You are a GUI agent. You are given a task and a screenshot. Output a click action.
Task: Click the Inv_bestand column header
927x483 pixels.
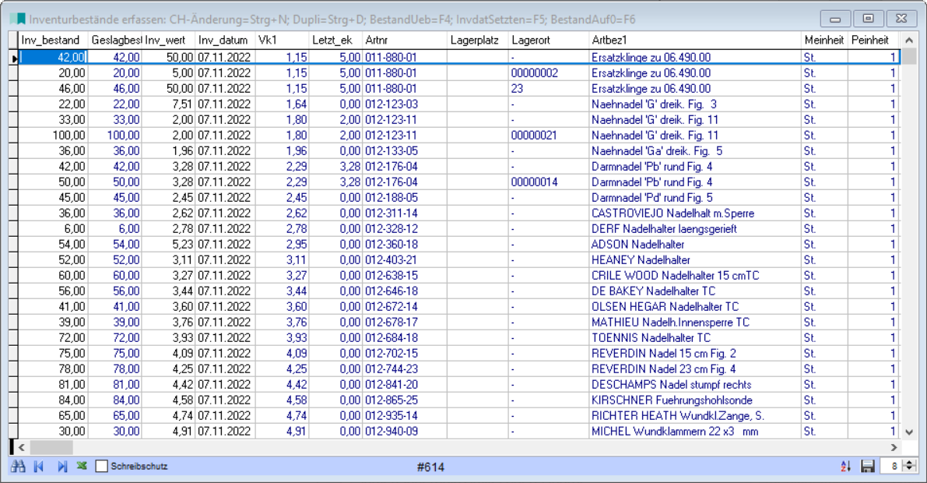[x=52, y=40]
